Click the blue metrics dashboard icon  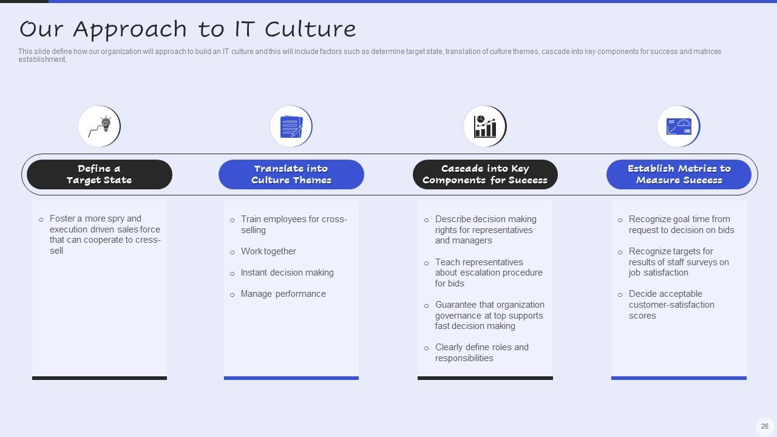(x=679, y=126)
